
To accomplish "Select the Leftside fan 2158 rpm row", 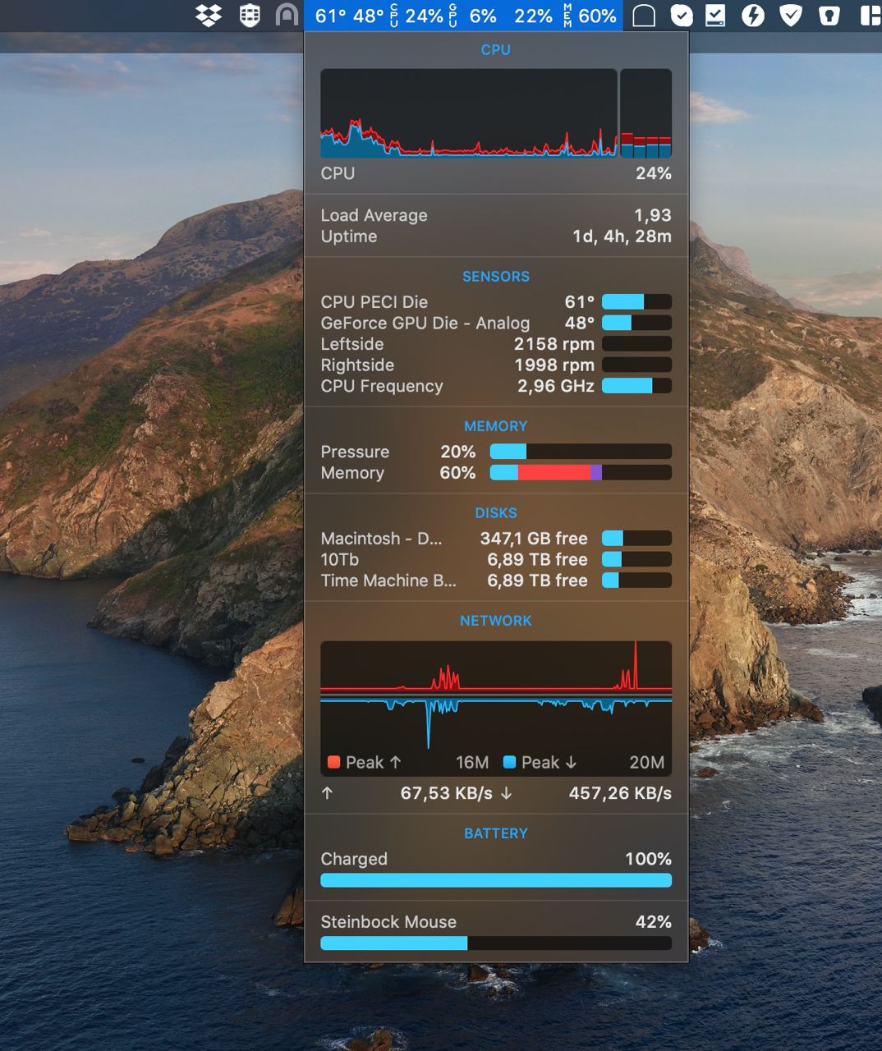I will [496, 344].
